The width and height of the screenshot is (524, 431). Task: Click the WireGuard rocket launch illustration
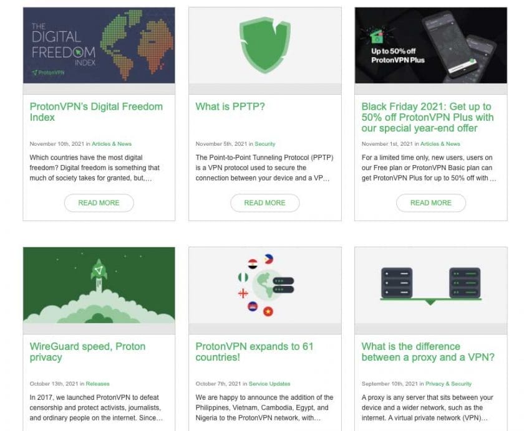point(99,285)
